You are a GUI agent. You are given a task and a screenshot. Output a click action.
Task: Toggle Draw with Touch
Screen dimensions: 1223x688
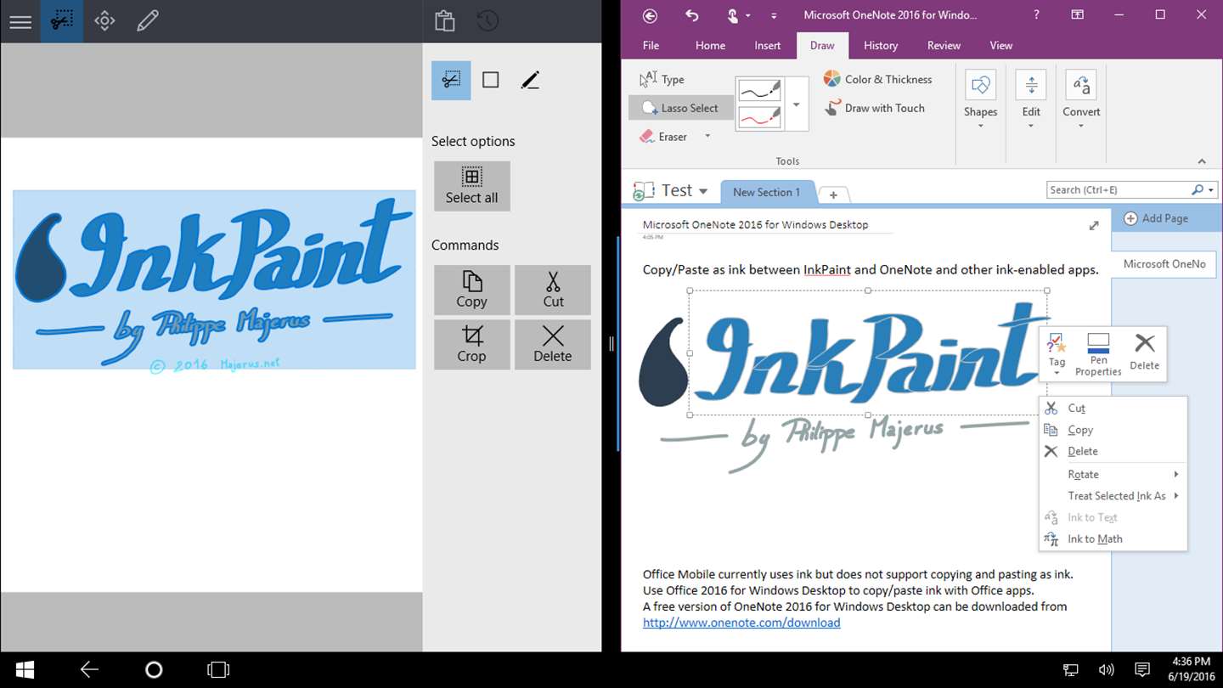[875, 108]
